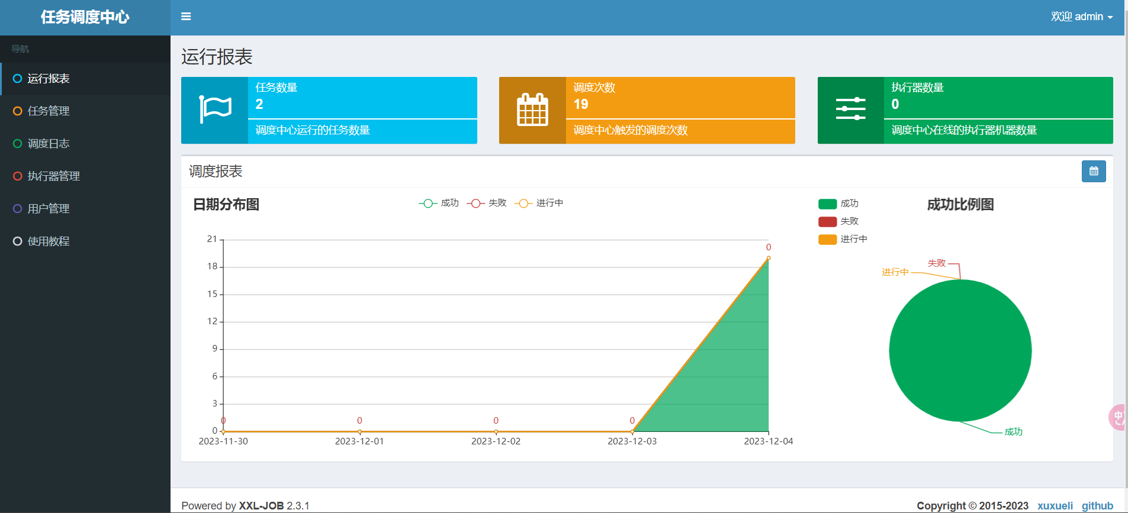Click the flag icon on 任务数量 card
The width and height of the screenshot is (1128, 513).
coord(215,109)
